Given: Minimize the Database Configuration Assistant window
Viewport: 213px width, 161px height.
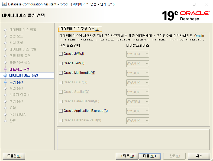Looking at the screenshot, I should tap(182, 4).
